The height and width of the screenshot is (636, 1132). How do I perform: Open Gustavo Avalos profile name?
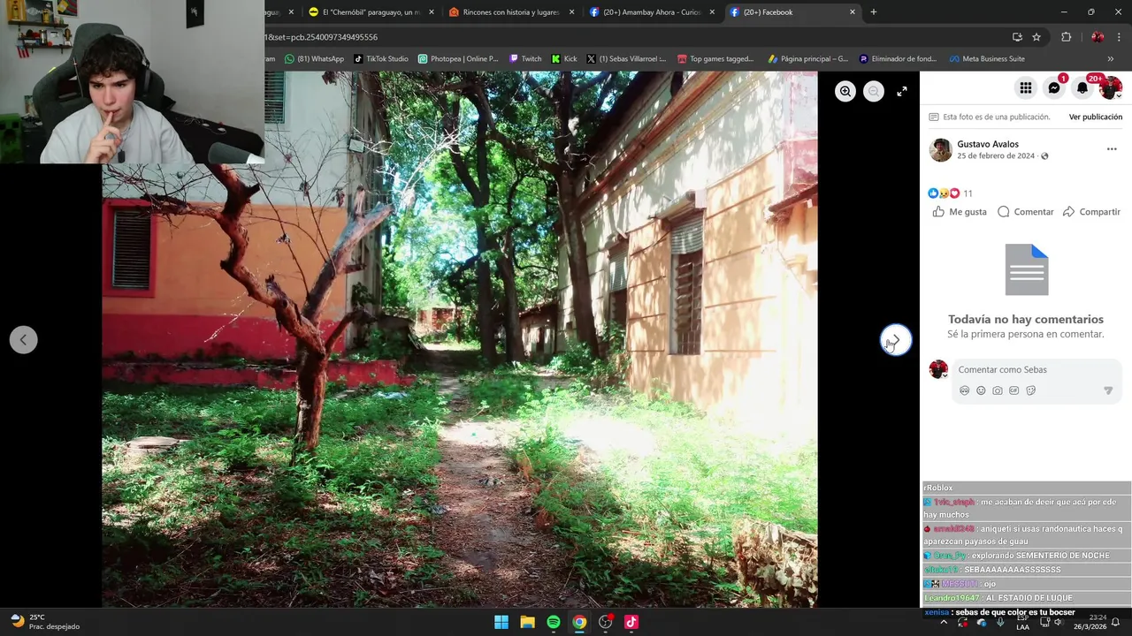point(988,144)
